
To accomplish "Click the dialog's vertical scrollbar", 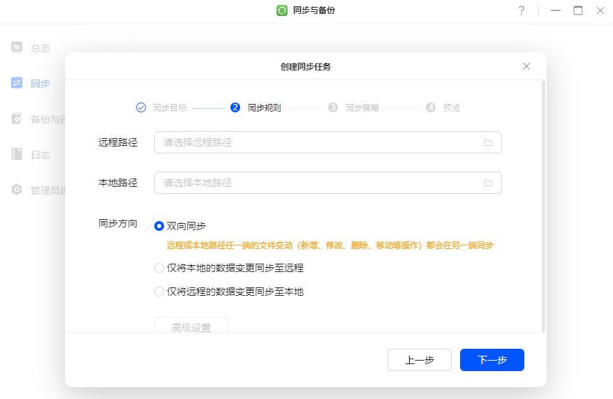I will coord(544,206).
